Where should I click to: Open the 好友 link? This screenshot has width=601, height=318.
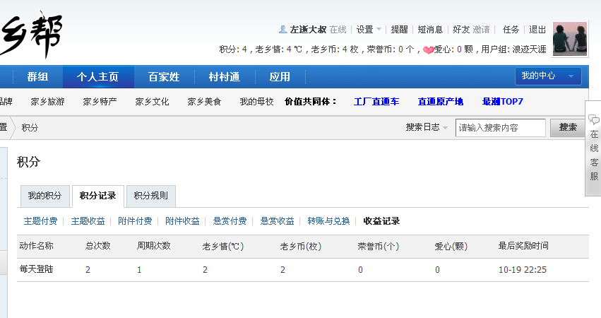pyautogui.click(x=461, y=30)
